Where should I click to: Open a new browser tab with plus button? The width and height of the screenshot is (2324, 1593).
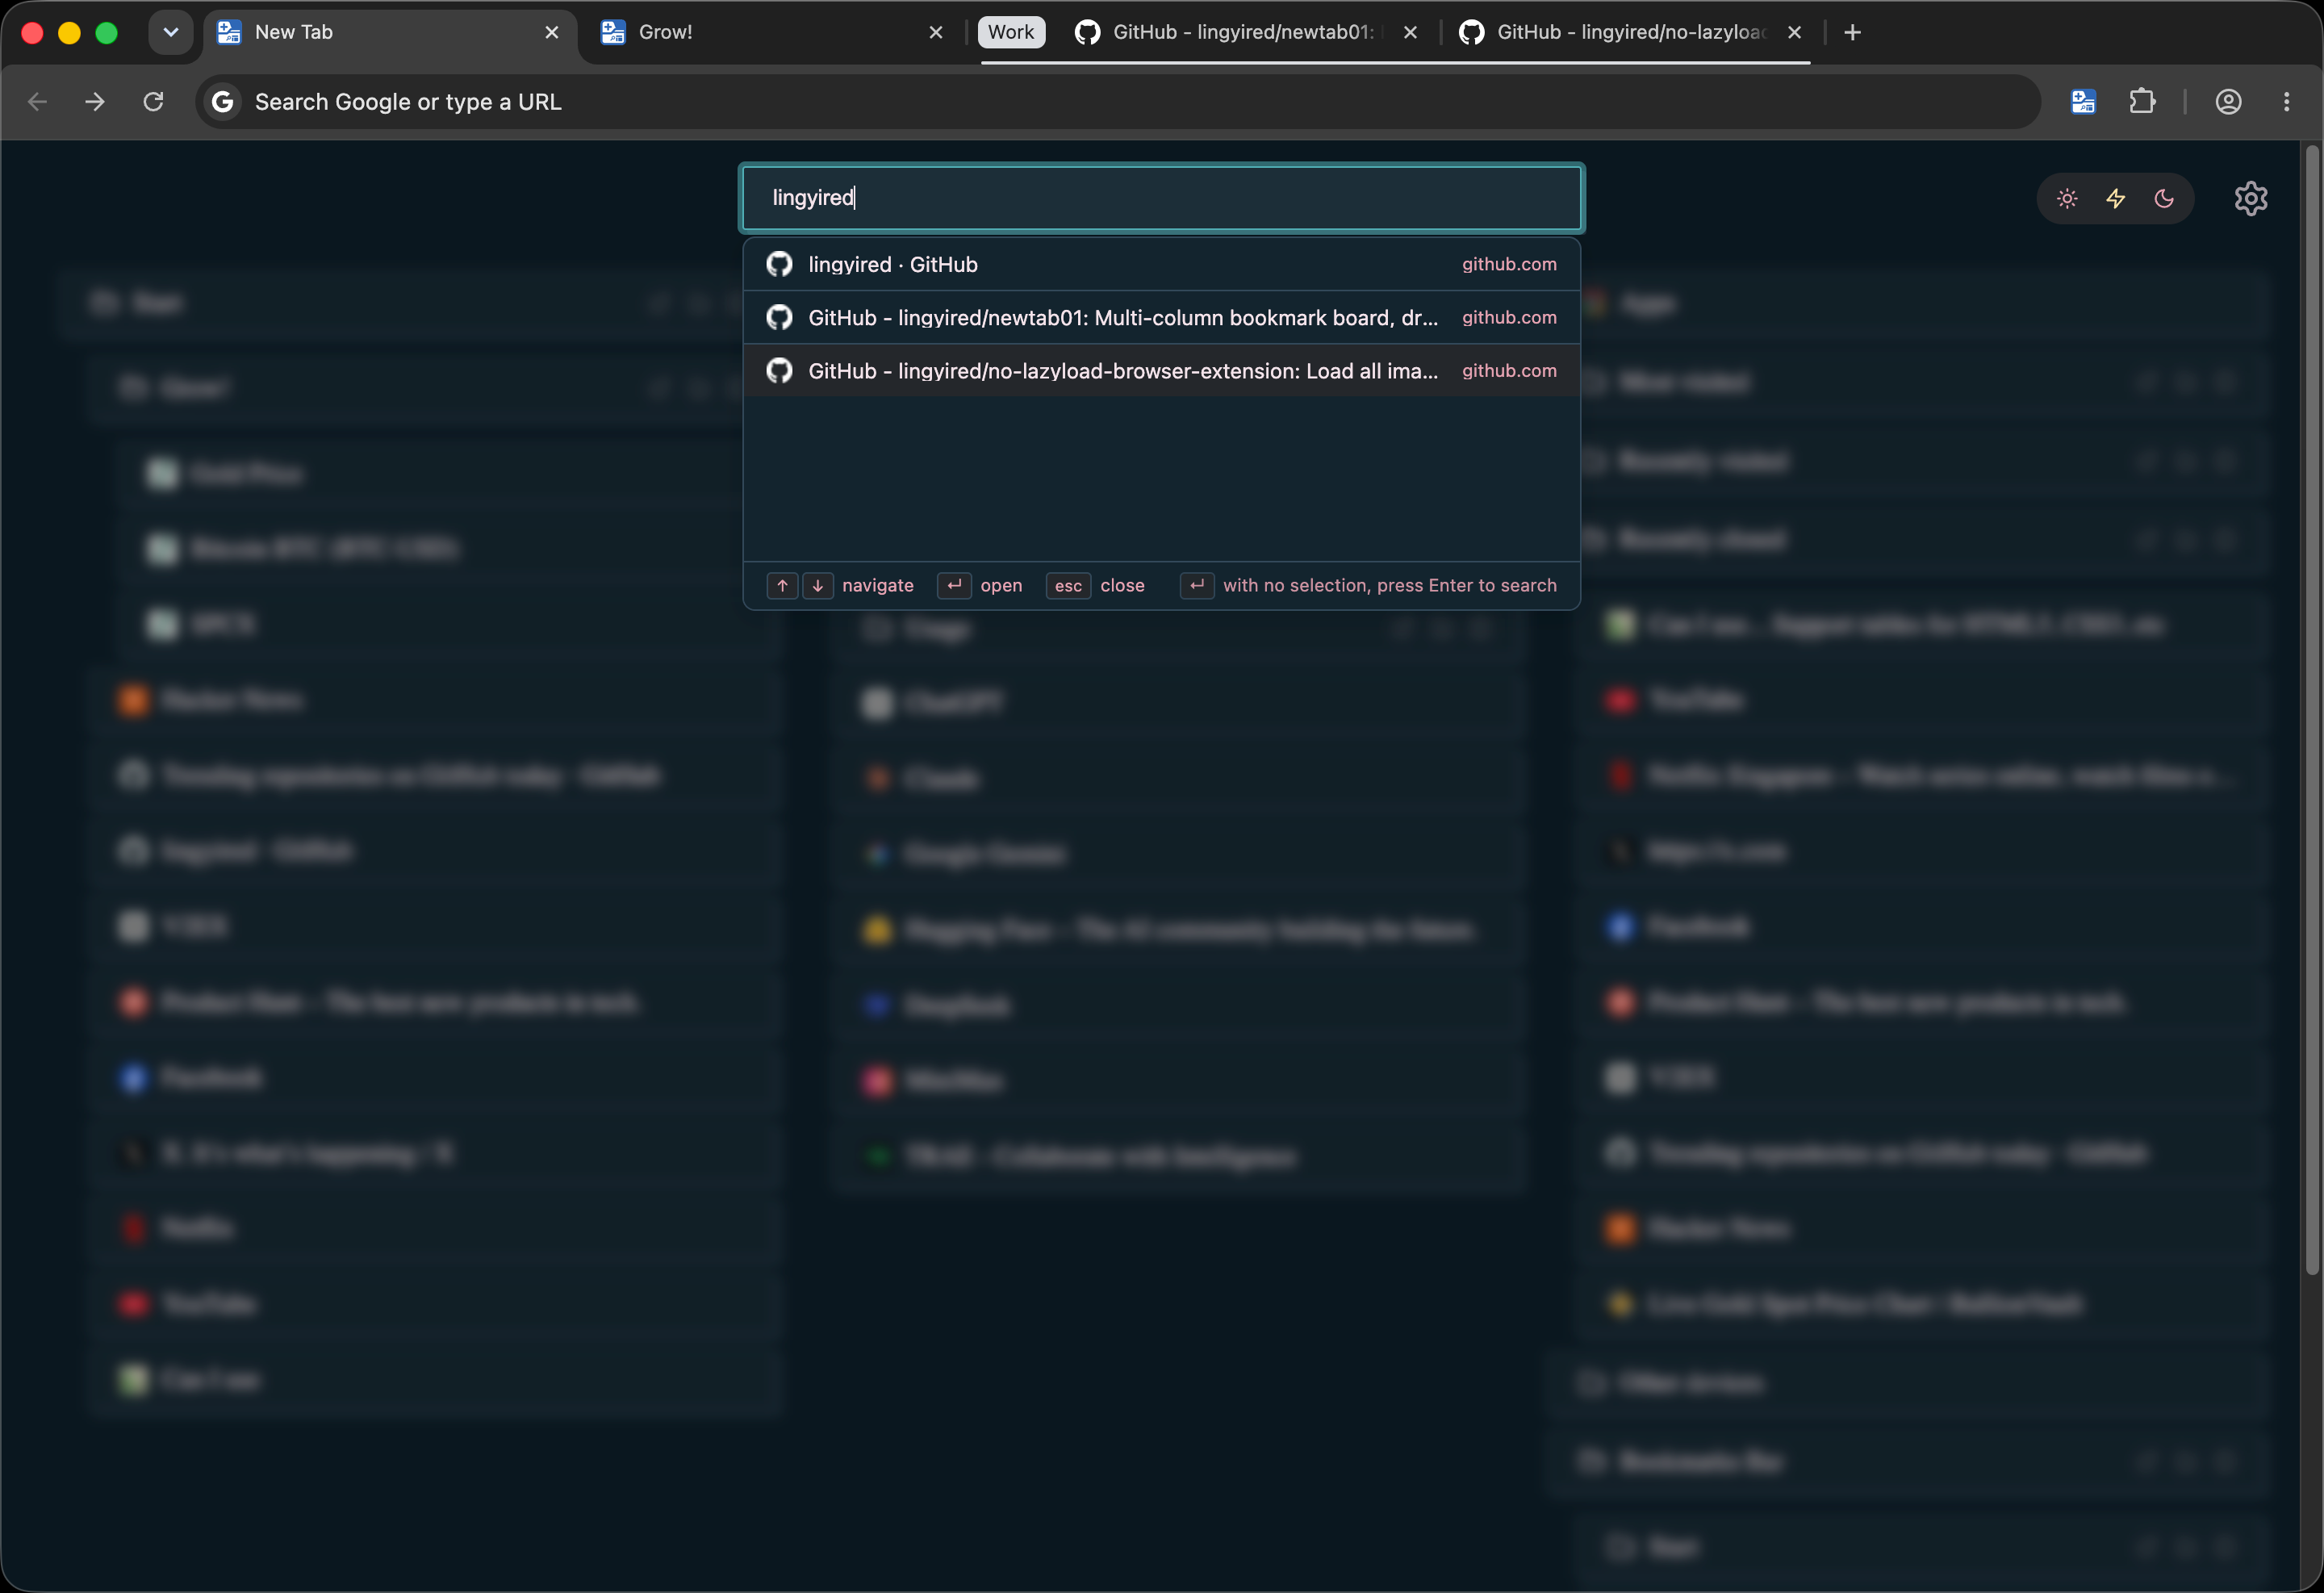point(1852,32)
